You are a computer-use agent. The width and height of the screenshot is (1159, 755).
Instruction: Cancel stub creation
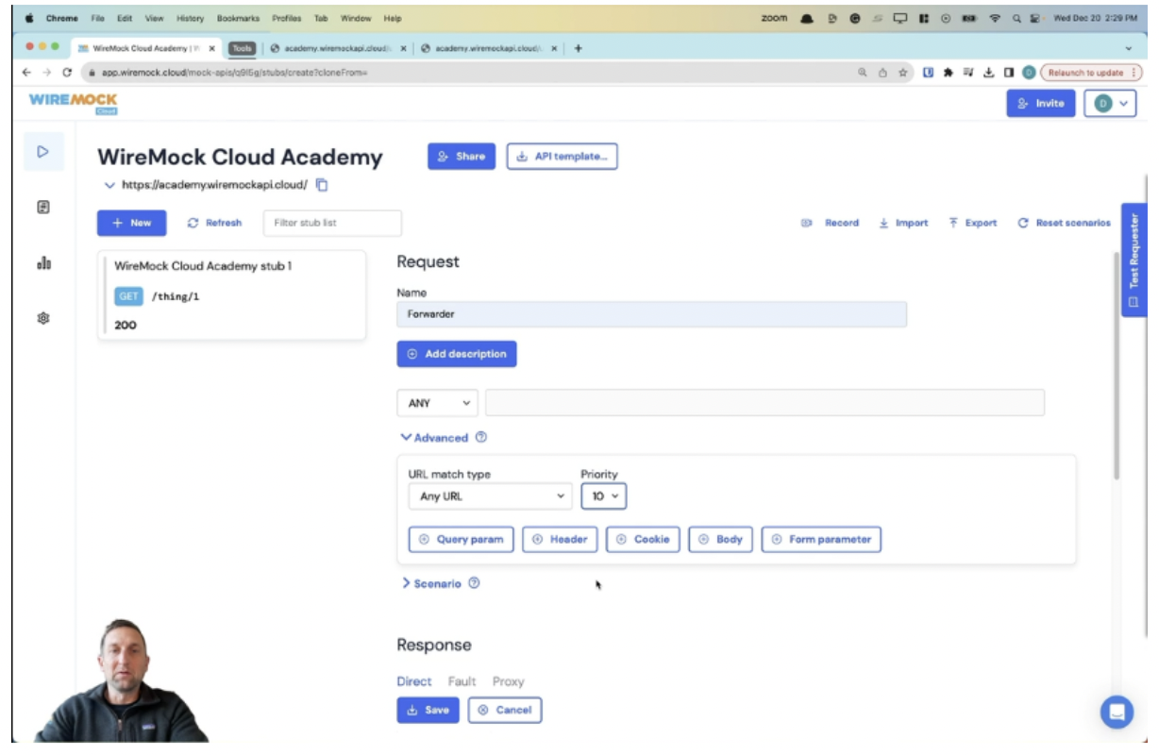505,710
